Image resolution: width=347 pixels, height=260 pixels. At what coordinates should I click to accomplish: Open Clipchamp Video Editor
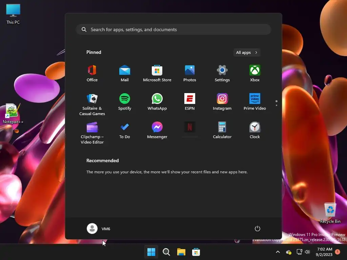click(92, 133)
